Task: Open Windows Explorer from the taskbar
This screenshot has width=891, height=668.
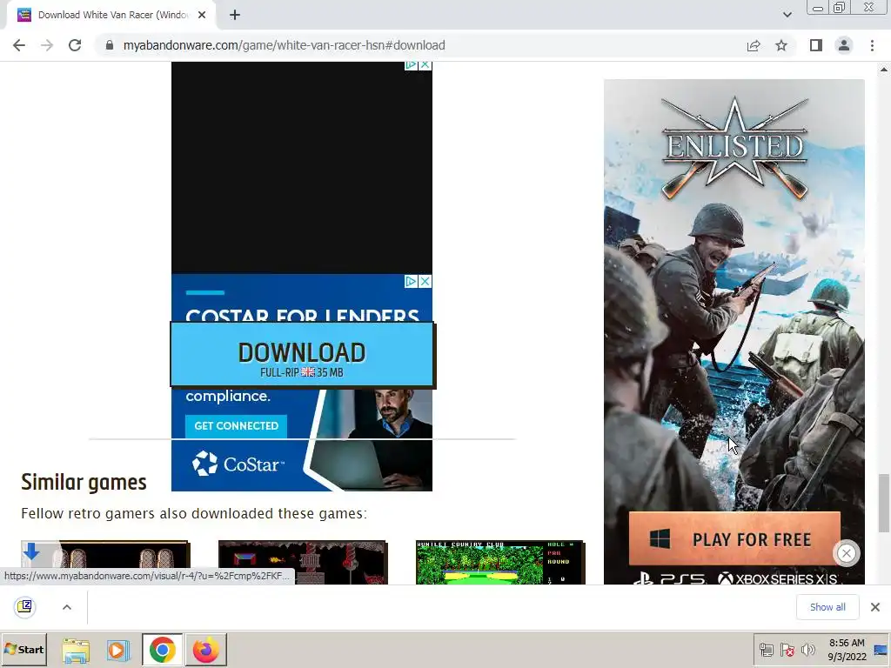Action: coord(76,650)
